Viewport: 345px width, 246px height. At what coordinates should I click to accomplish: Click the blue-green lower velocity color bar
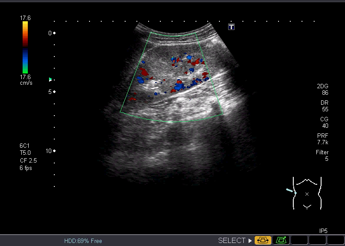(25, 61)
